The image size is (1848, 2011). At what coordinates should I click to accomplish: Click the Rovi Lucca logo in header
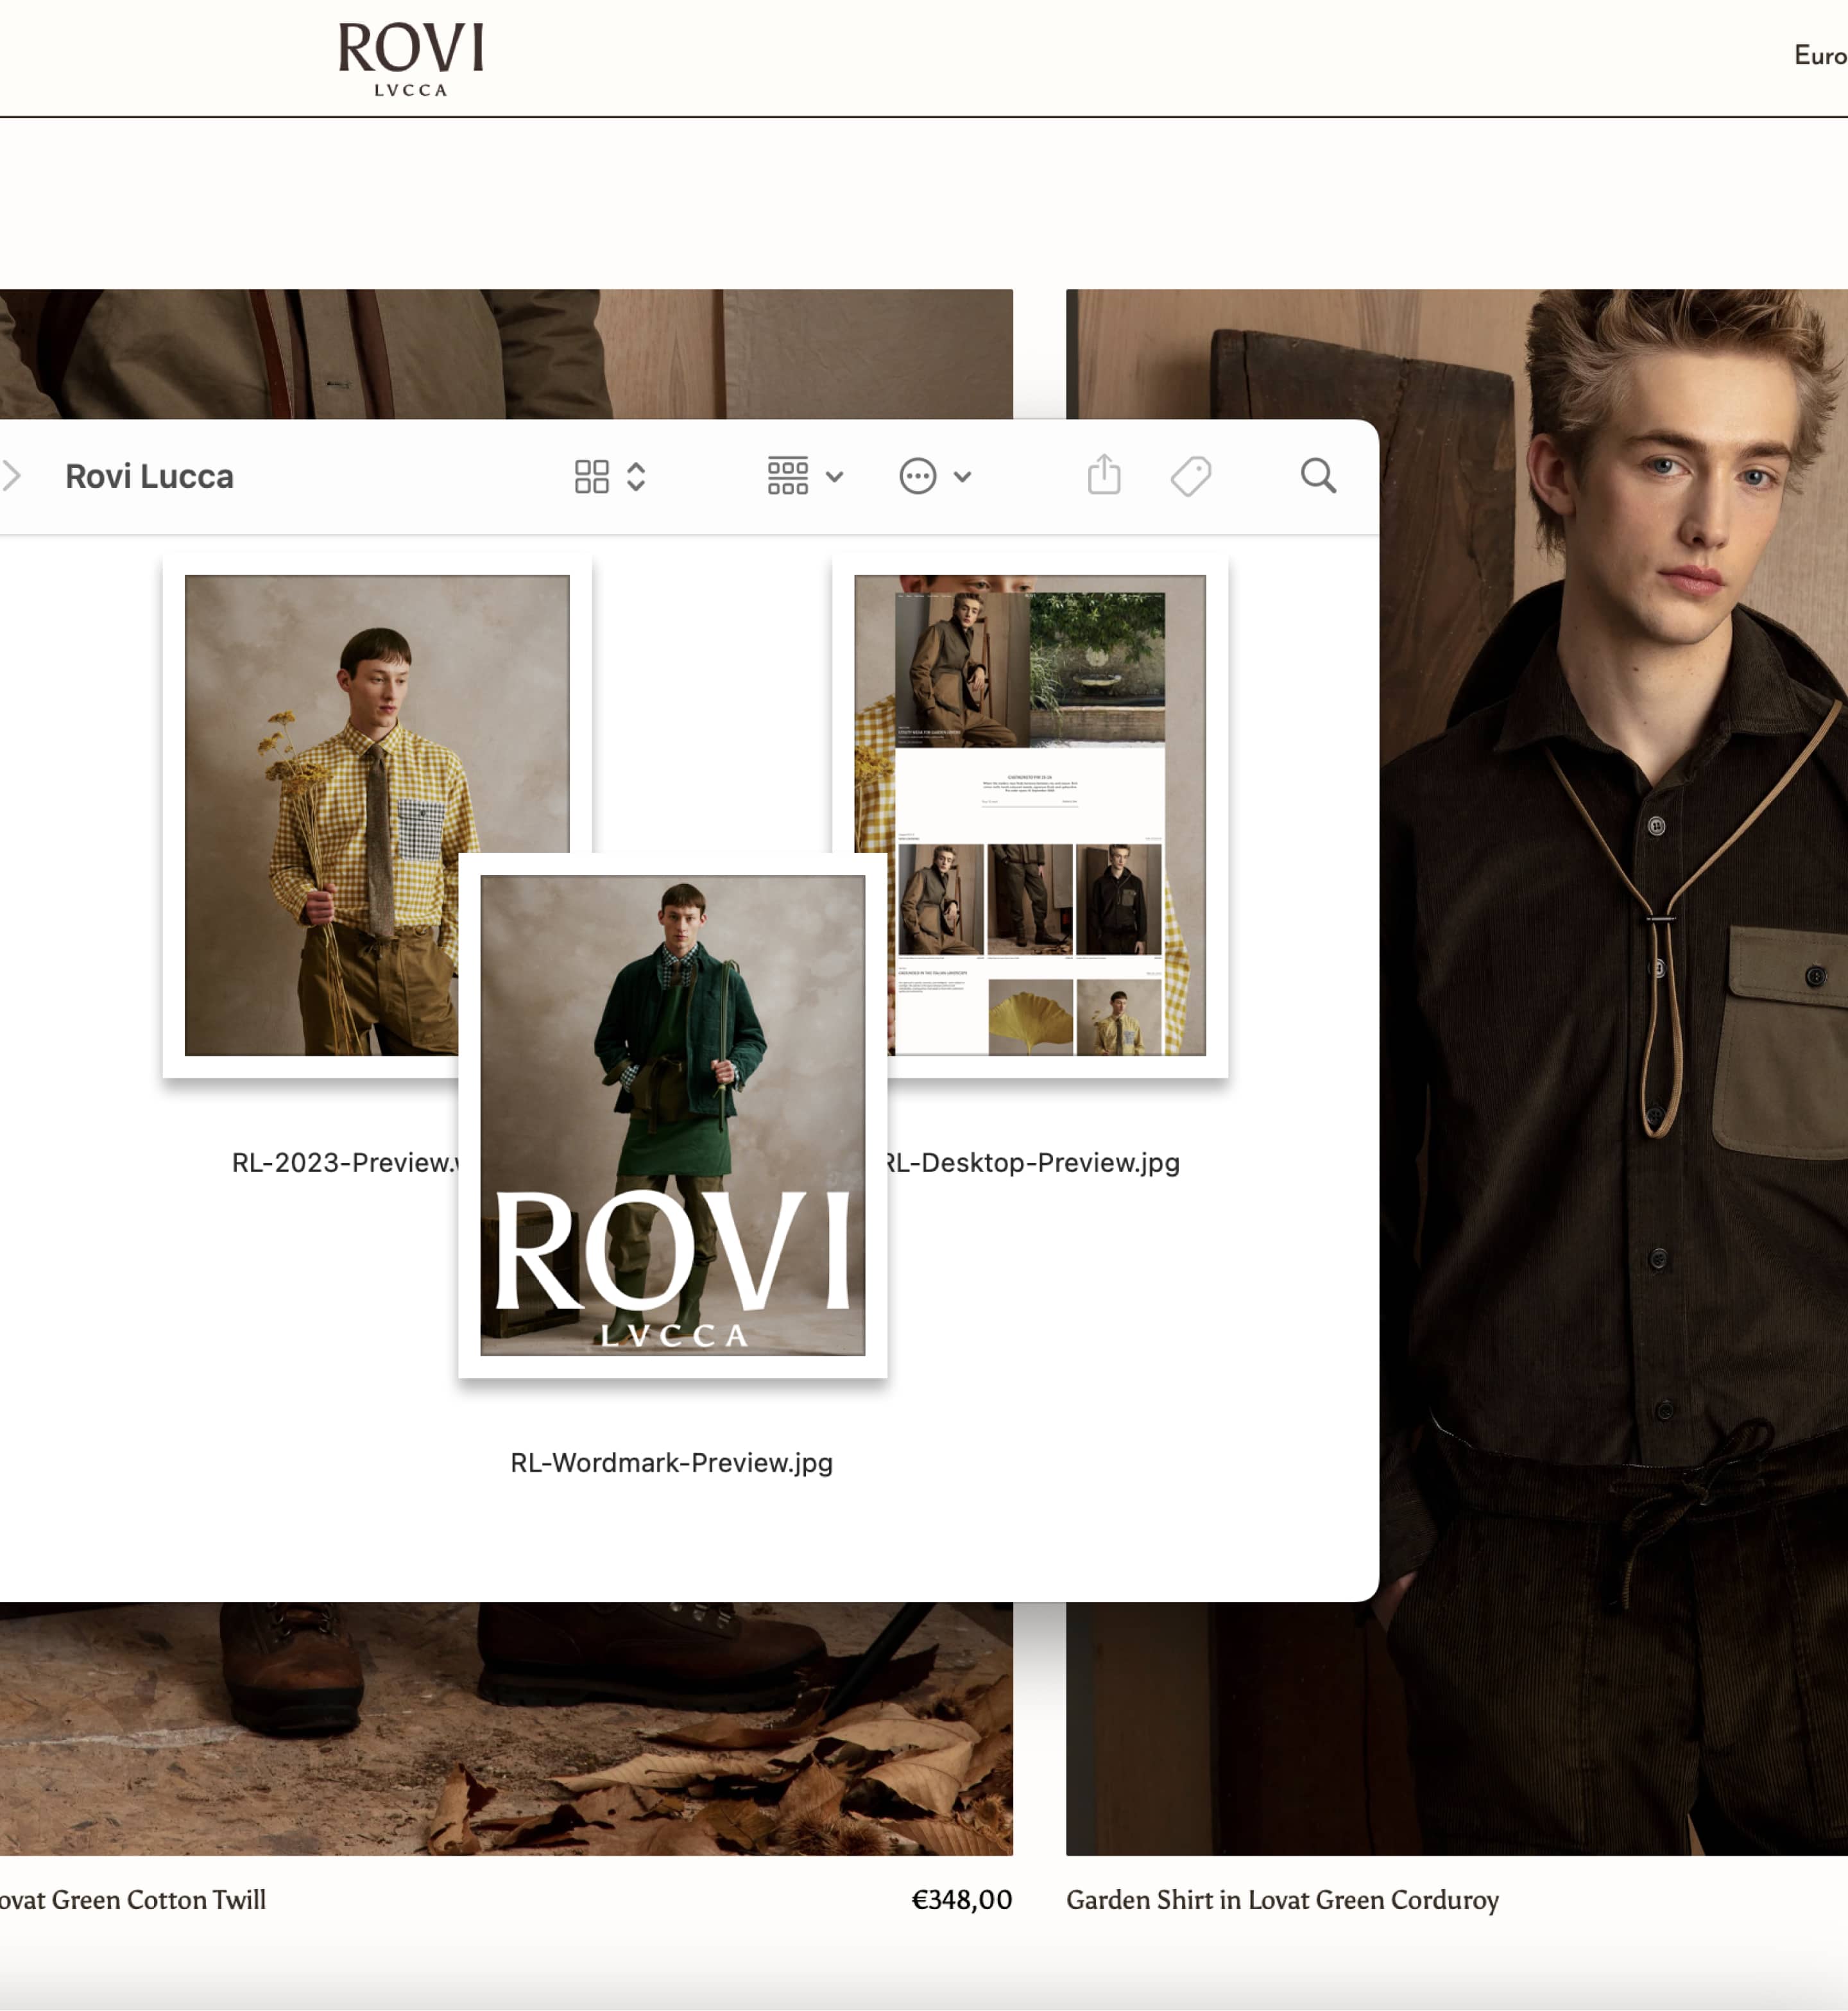410,59
